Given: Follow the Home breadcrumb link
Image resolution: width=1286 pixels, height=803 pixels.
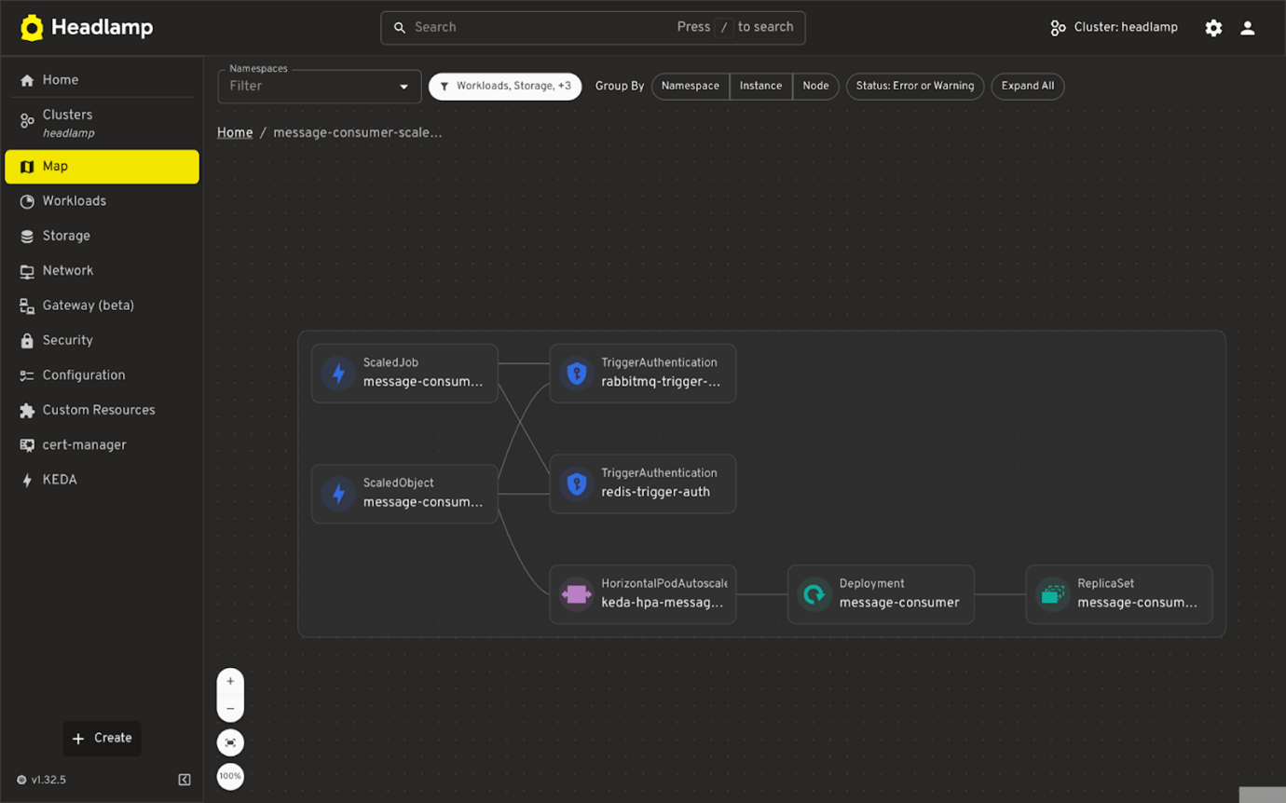Looking at the screenshot, I should pos(235,132).
